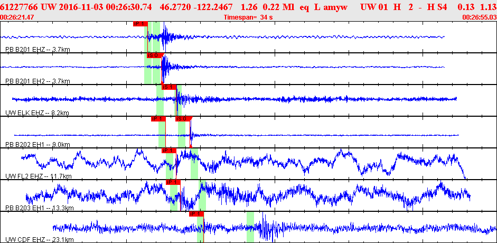This screenshot has height=243, width=497.
Task: Select the PB B202 EH1 station label
Action: (x=37, y=144)
